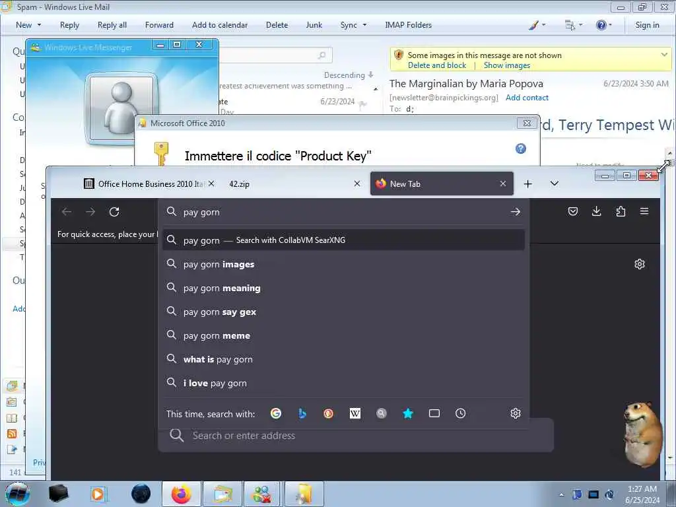This screenshot has width=676, height=507.
Task: Open Firefox from the taskbar
Action: click(181, 494)
